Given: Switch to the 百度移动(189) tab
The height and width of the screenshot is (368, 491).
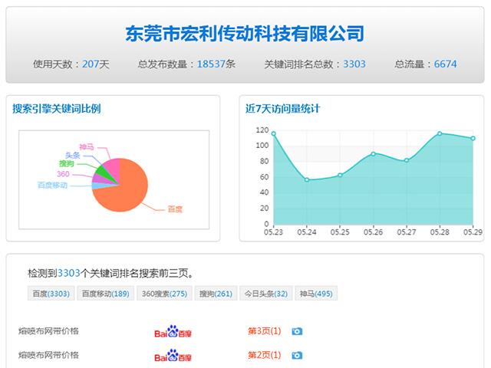Looking at the screenshot, I should pyautogui.click(x=105, y=294).
